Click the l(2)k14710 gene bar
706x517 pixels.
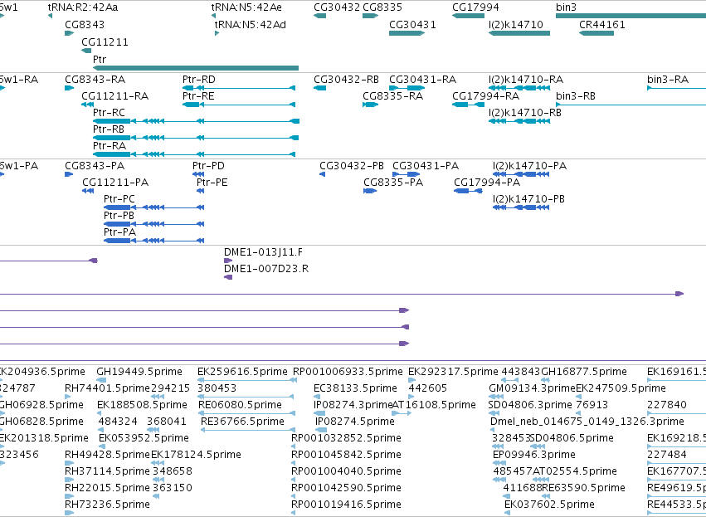pyautogui.click(x=519, y=33)
